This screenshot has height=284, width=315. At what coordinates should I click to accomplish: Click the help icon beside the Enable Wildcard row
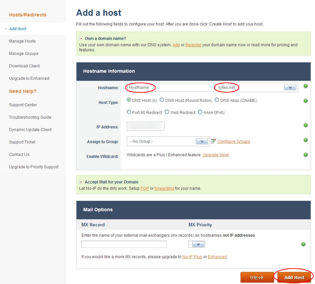tap(306, 155)
